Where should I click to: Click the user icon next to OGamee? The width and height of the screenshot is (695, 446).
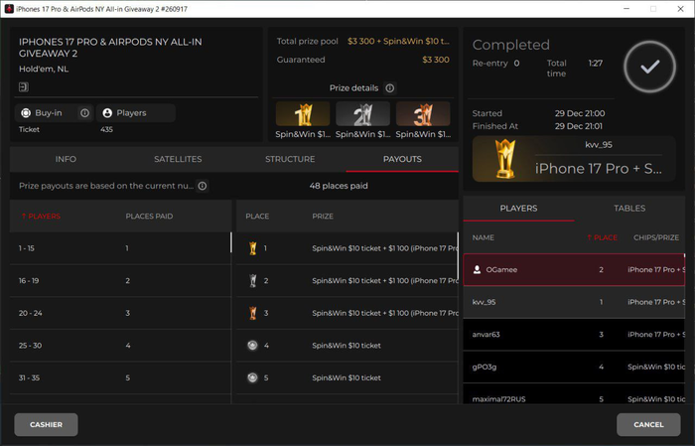[x=477, y=269]
